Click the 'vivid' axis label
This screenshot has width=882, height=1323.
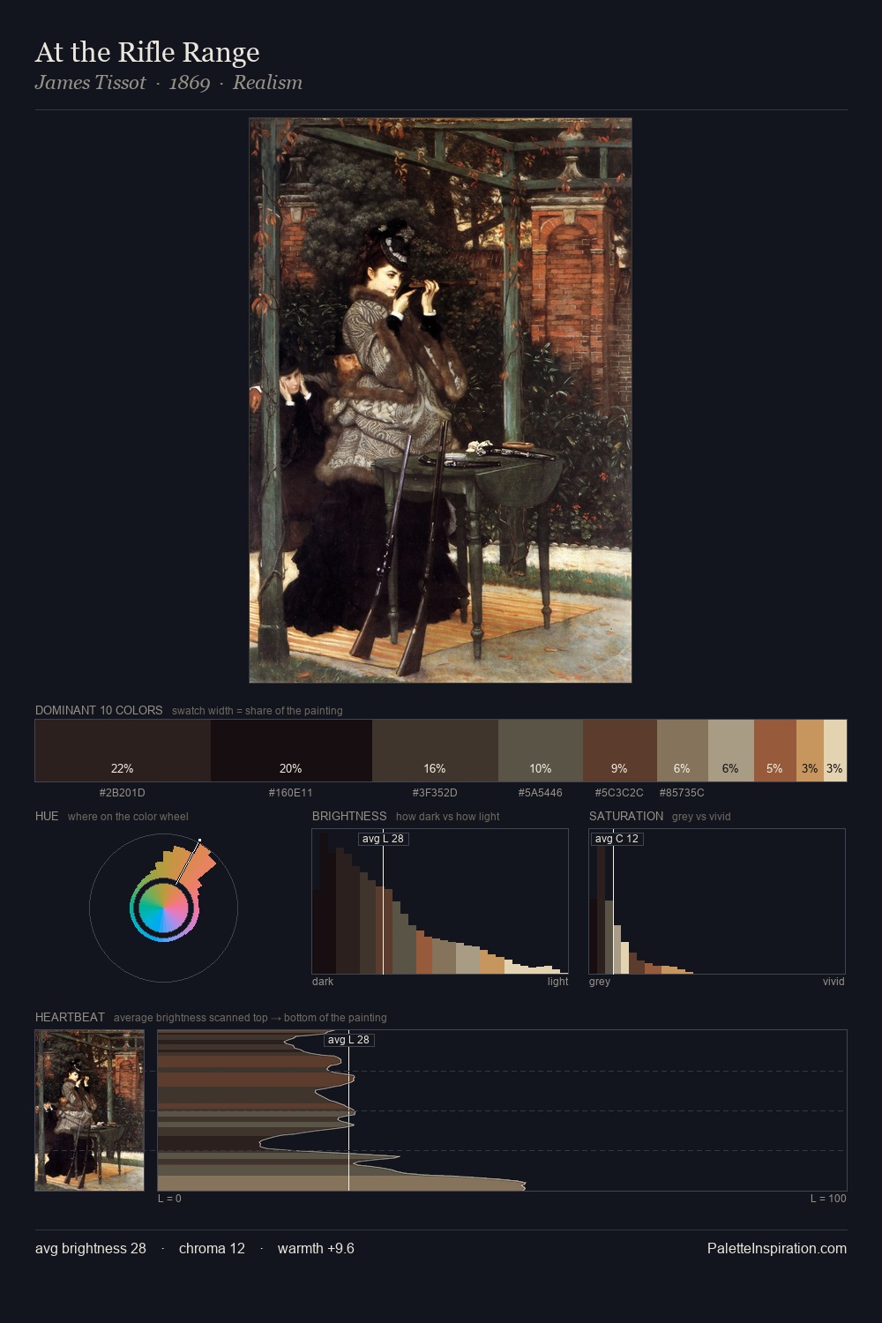click(x=833, y=981)
